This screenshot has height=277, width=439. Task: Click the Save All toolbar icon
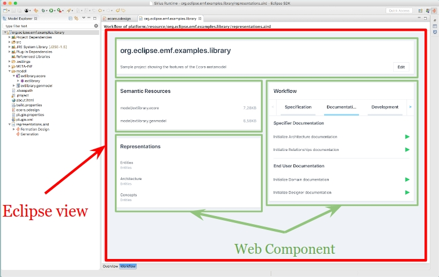19,10
